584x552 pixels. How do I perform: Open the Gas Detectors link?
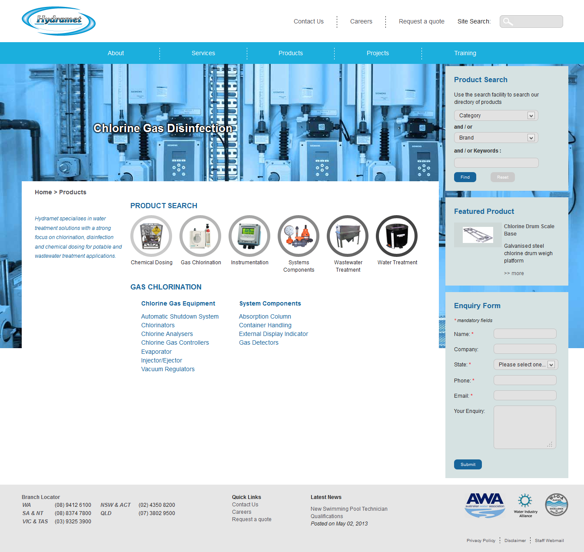(x=259, y=343)
